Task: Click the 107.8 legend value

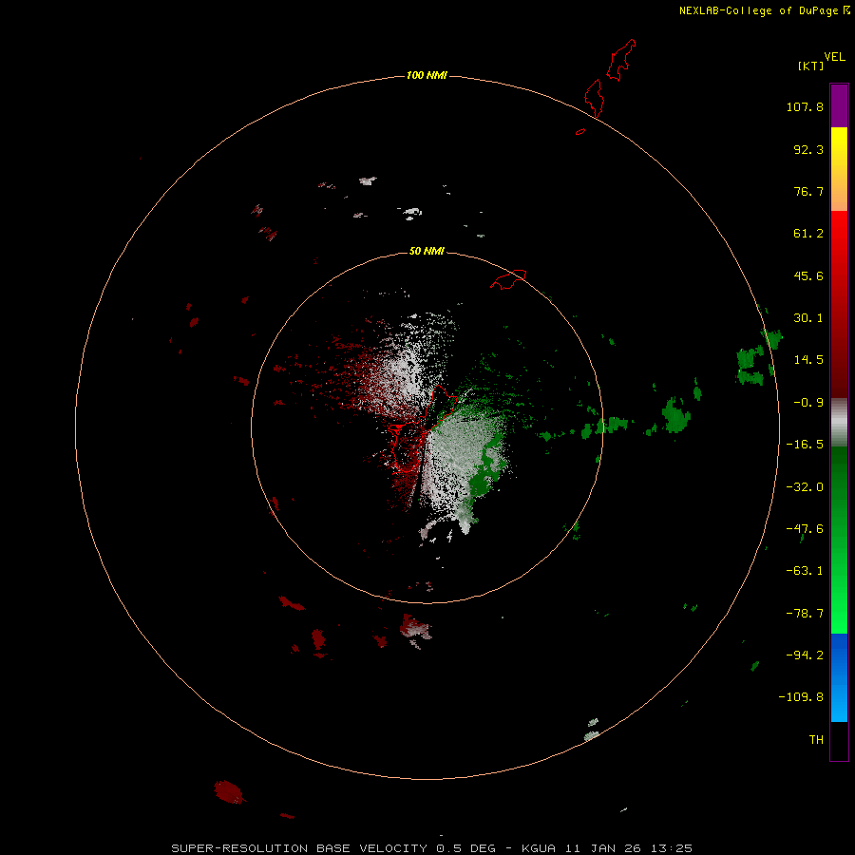Action: click(x=805, y=106)
